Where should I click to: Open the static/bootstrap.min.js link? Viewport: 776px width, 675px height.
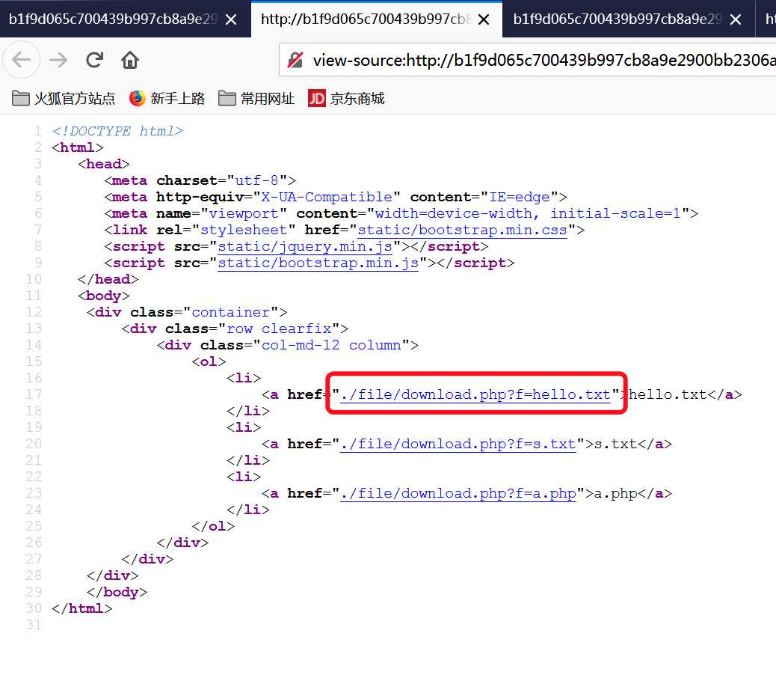point(318,263)
